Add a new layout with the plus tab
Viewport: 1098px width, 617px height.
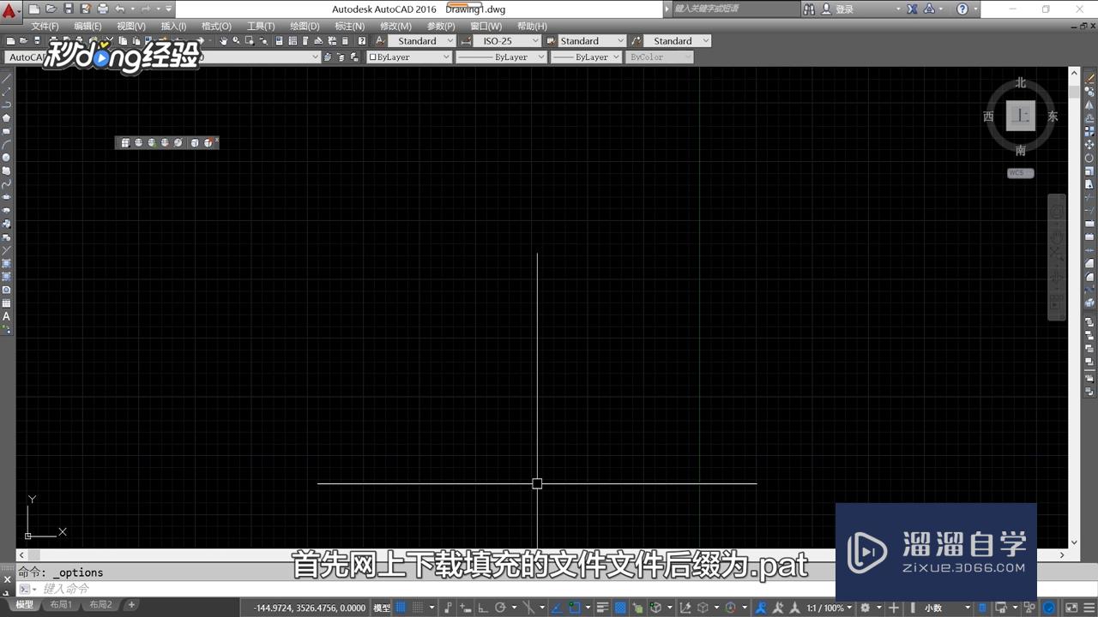pos(131,605)
